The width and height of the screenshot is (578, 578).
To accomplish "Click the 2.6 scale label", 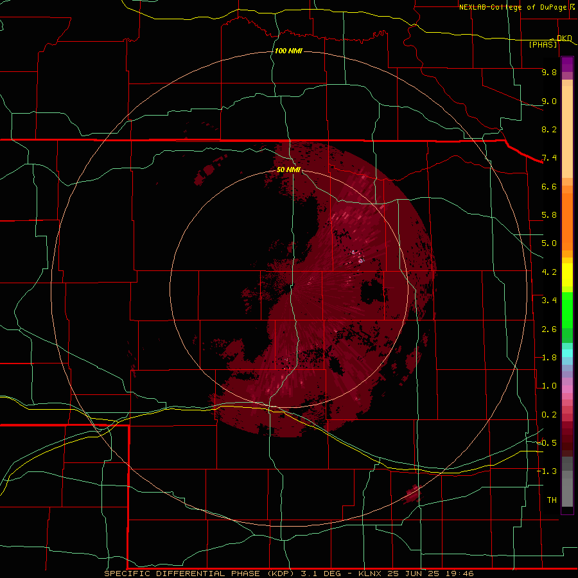I will (x=549, y=329).
